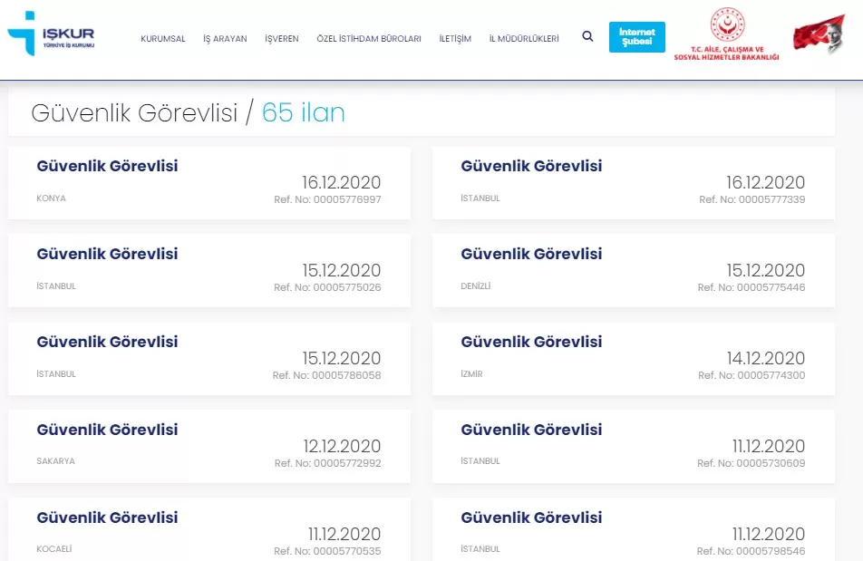Select İŞVEREN in the navigation bar

[x=281, y=39]
